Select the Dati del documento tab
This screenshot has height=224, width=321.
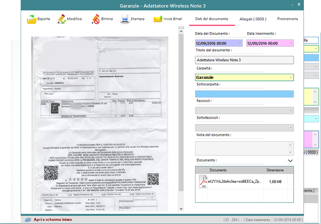(x=212, y=19)
